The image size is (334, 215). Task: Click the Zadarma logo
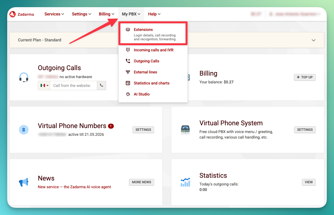[x=22, y=14]
